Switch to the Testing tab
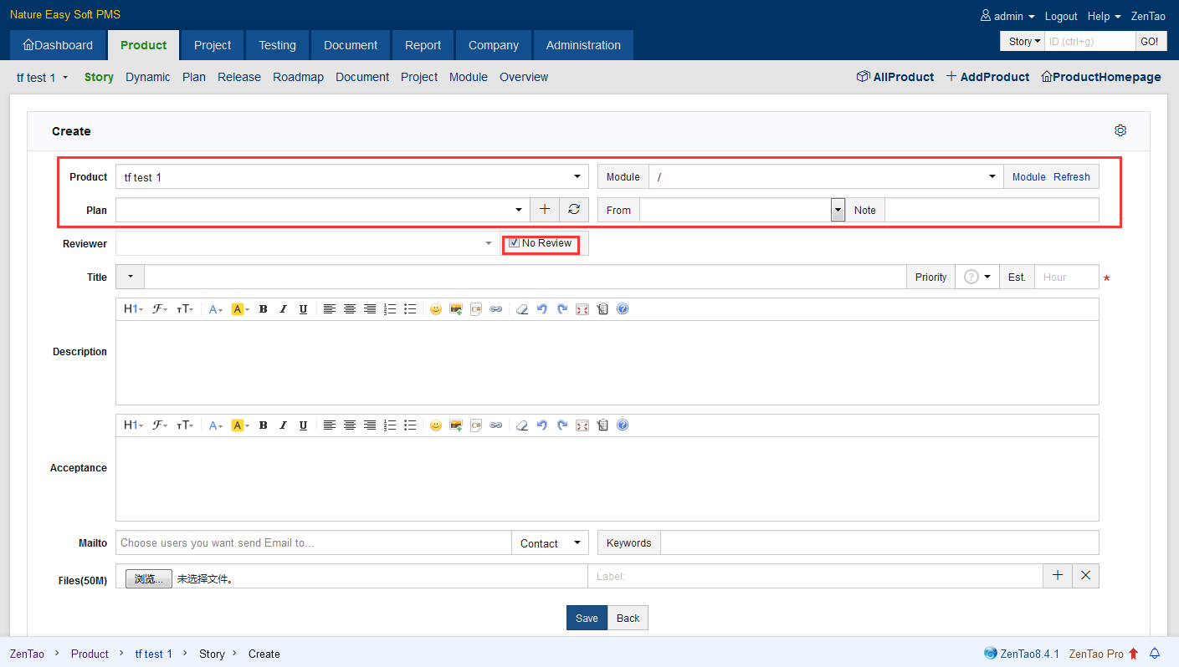This screenshot has width=1179, height=667. tap(277, 45)
